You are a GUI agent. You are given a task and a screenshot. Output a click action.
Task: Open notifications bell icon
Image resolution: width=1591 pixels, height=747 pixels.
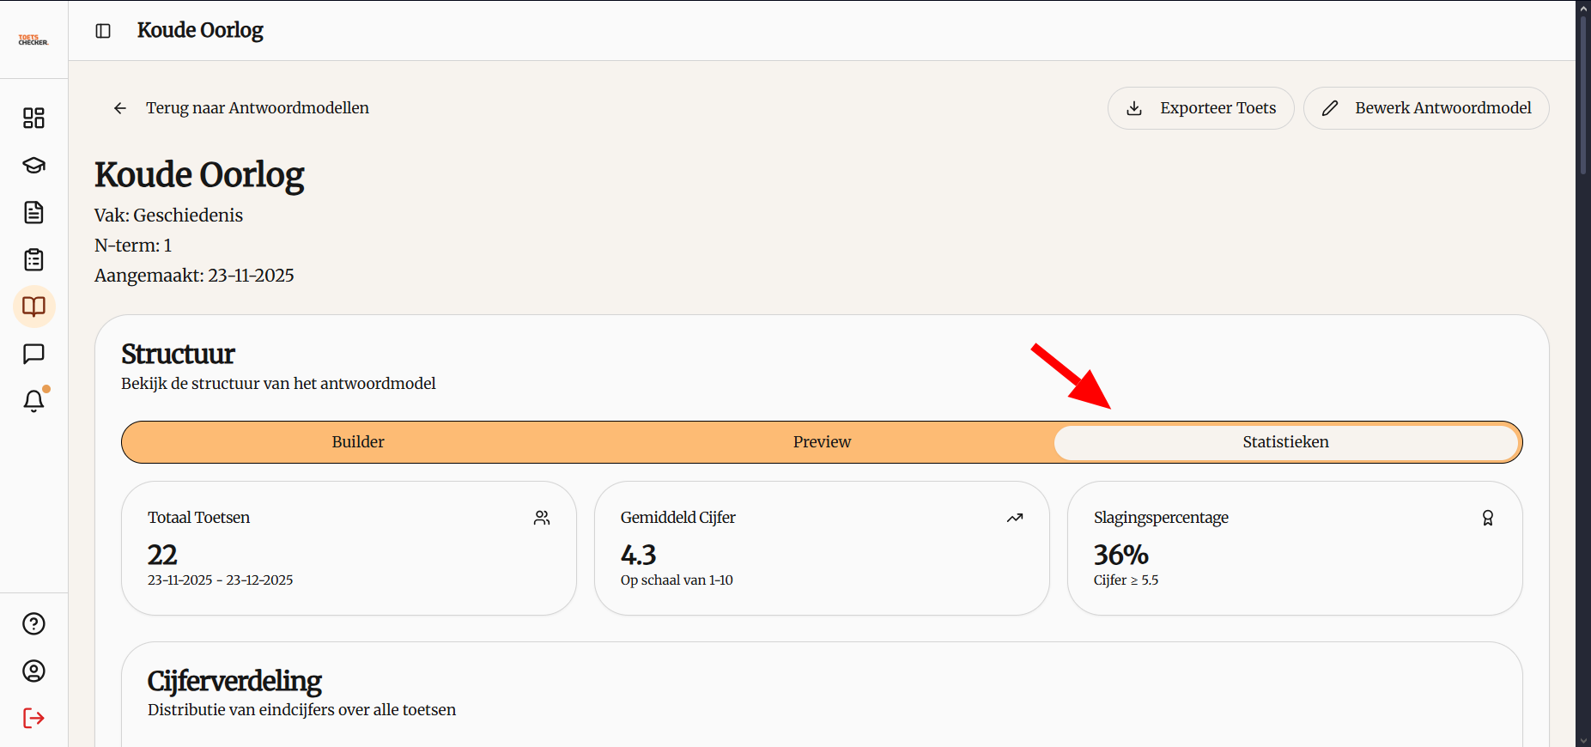coord(34,401)
